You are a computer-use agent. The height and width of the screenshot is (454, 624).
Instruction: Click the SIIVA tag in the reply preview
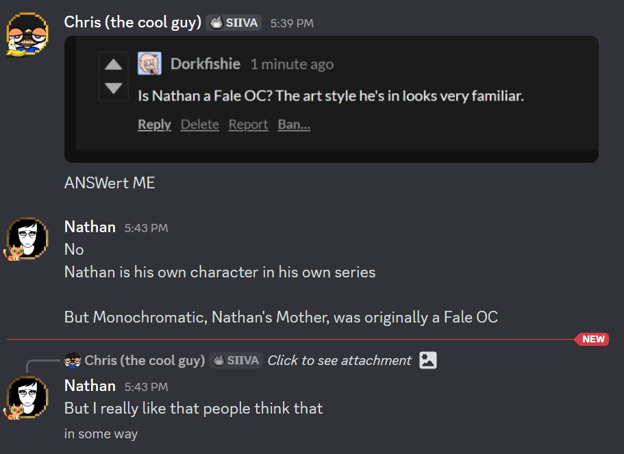(x=236, y=360)
